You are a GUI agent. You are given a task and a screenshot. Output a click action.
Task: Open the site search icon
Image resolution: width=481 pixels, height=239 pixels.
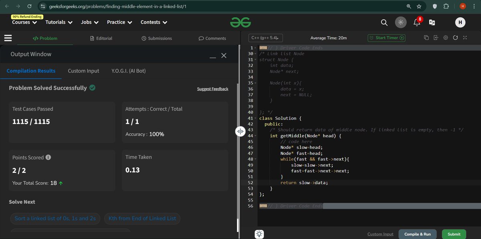coord(384,22)
